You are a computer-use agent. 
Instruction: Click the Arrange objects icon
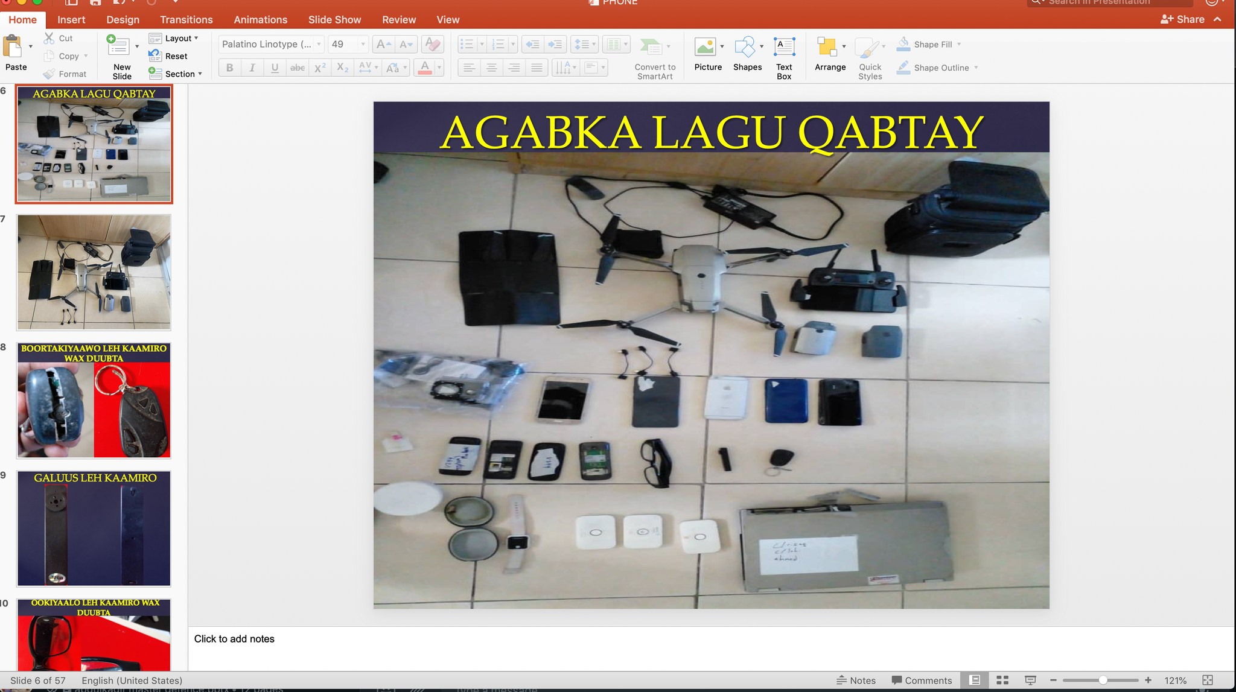coord(827,47)
